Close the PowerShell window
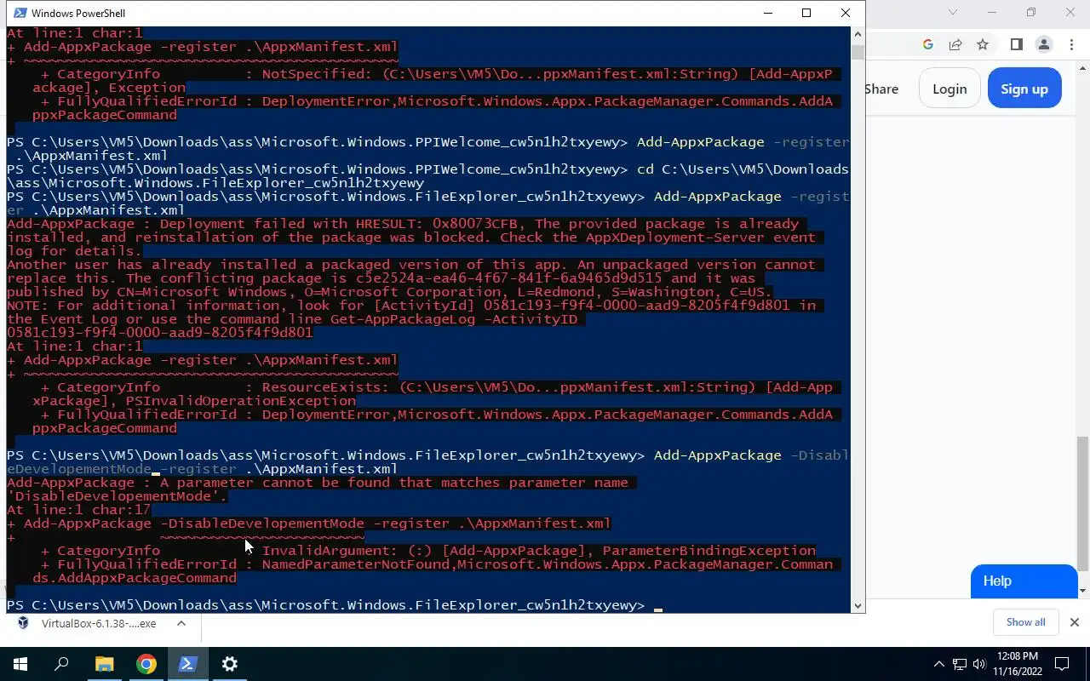Image resolution: width=1090 pixels, height=681 pixels. click(x=846, y=13)
